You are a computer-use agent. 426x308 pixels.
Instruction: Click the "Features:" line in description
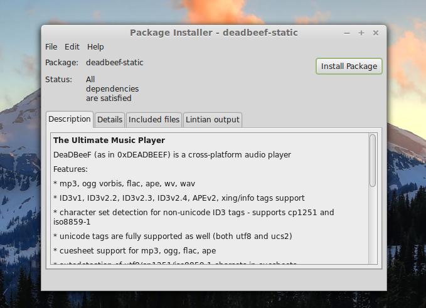click(x=70, y=169)
